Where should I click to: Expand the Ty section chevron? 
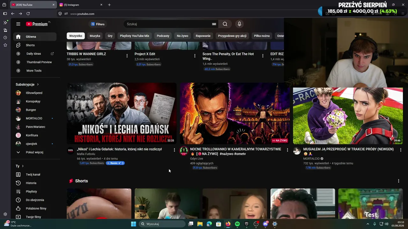[x=23, y=166]
